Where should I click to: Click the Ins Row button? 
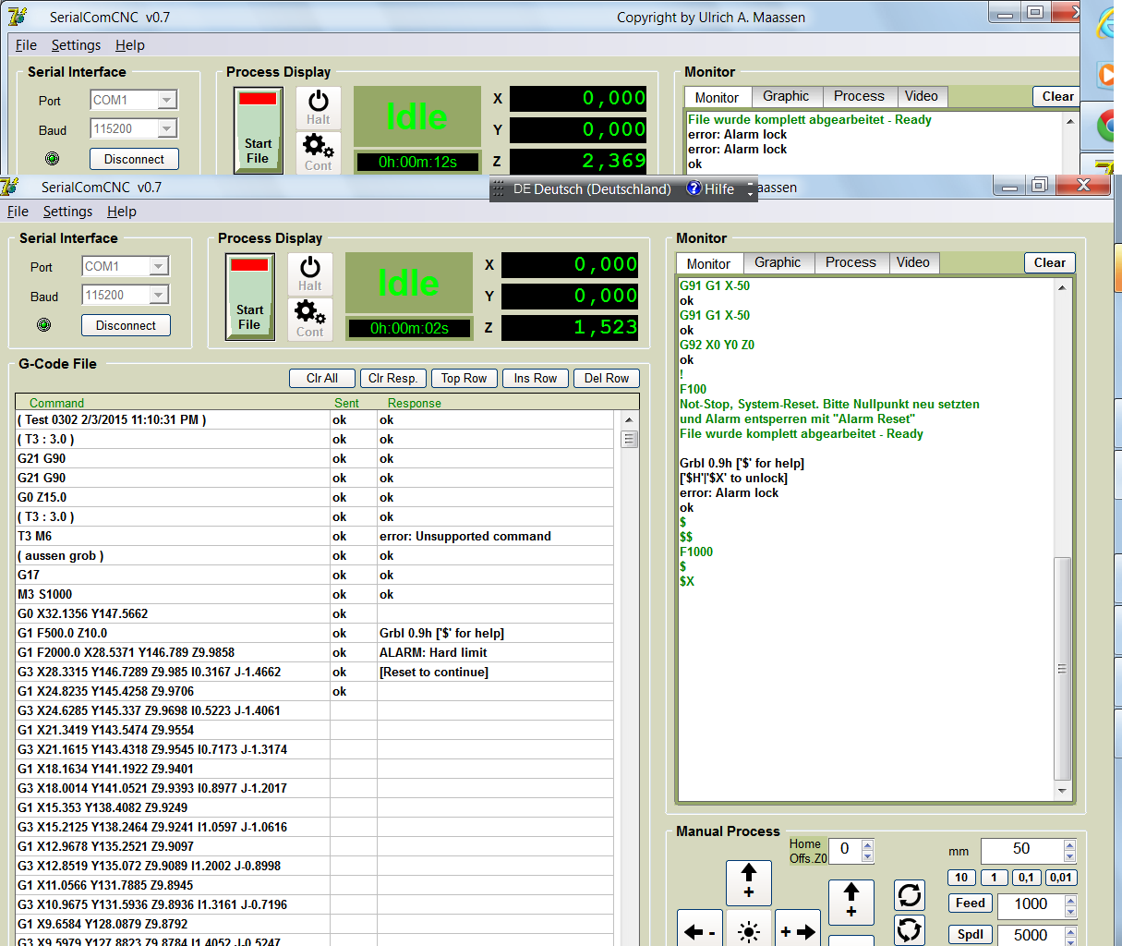pos(536,378)
